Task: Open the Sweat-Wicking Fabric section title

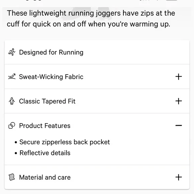Action: pos(51,77)
